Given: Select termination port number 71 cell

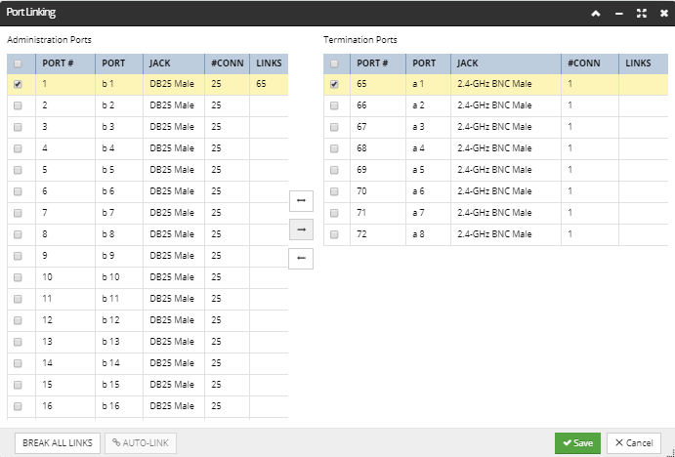Looking at the screenshot, I should pos(378,213).
